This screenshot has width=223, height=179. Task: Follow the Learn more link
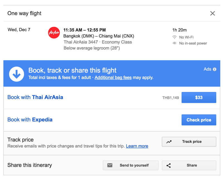[137, 146]
